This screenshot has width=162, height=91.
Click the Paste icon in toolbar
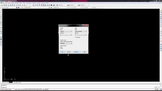coord(21,5)
